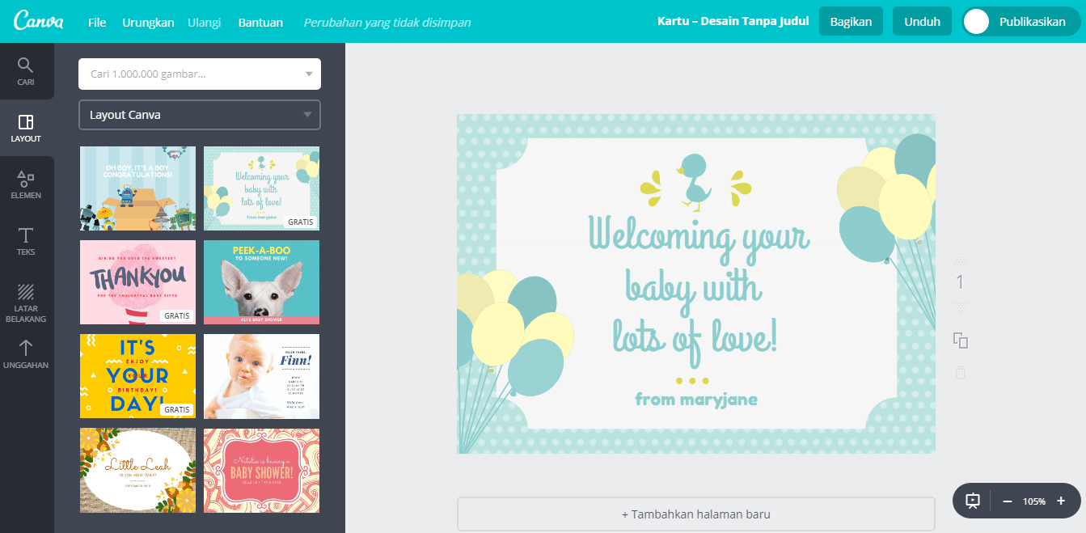This screenshot has height=533, width=1086.
Task: Open the Bantuan help menu
Action: click(260, 22)
